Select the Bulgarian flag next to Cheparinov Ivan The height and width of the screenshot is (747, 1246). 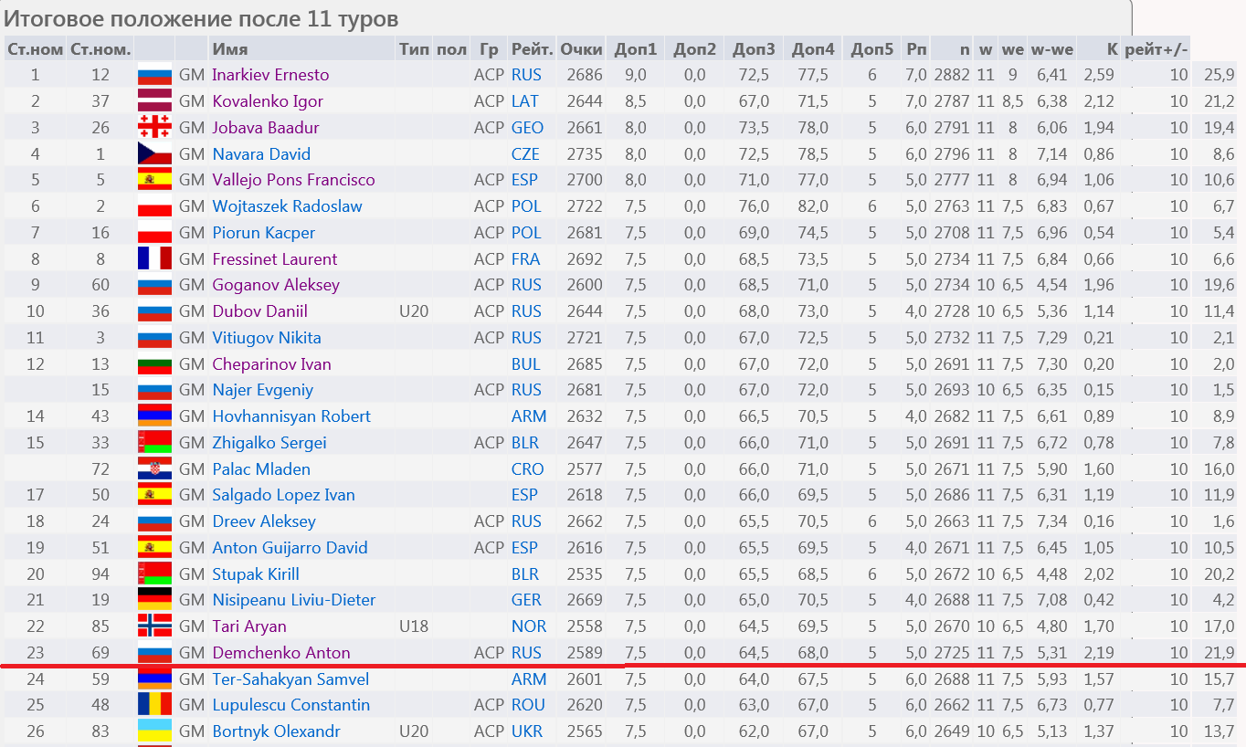[154, 363]
